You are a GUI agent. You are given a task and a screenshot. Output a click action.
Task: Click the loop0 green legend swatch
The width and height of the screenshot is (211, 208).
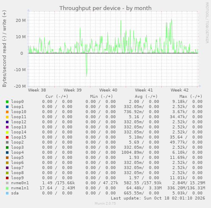click(7, 102)
